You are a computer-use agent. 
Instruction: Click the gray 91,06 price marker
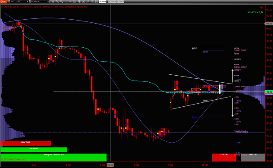(269, 24)
